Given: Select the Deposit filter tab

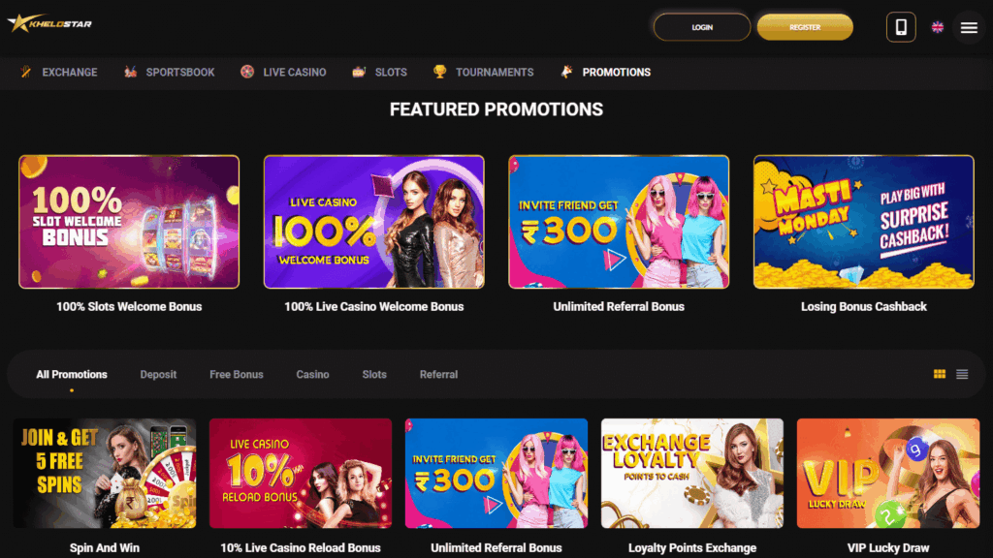Looking at the screenshot, I should [158, 375].
